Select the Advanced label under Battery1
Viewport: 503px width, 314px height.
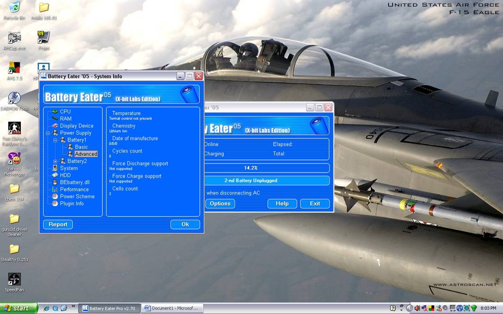[86, 154]
